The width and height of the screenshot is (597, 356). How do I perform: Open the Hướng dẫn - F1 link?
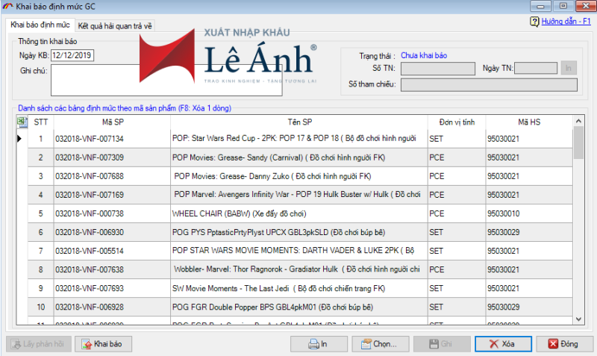pyautogui.click(x=566, y=22)
